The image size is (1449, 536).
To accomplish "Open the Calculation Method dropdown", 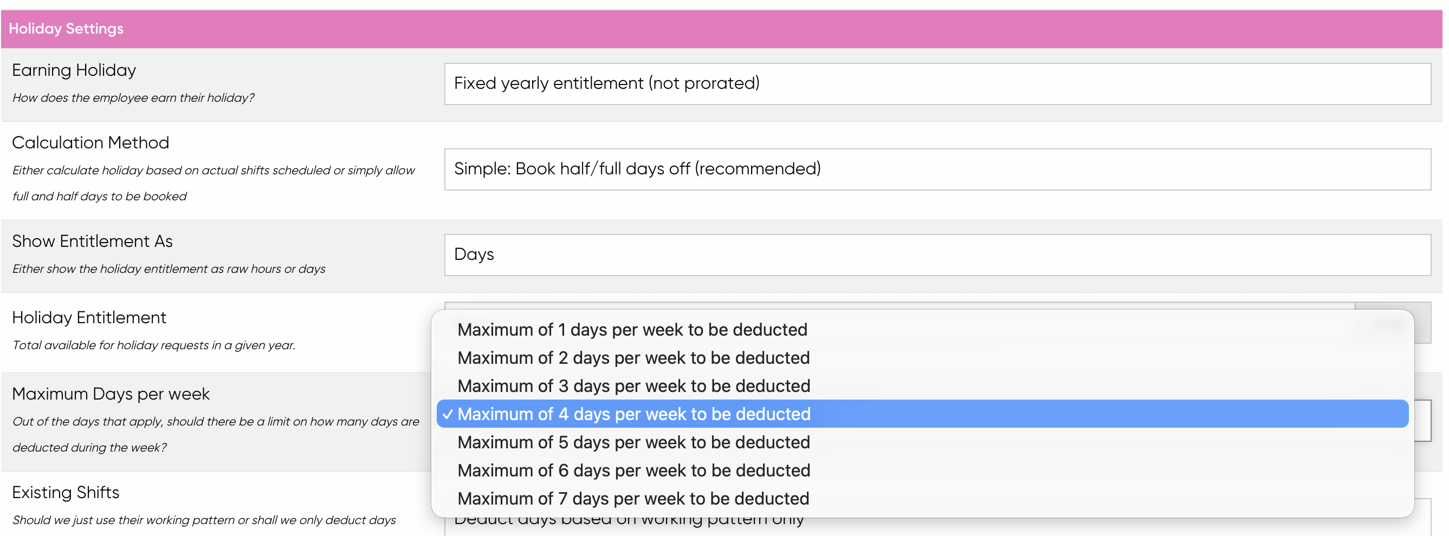I will 937,169.
